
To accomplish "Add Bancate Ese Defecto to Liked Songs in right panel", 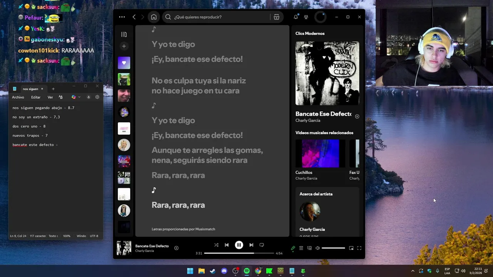I will click(357, 116).
